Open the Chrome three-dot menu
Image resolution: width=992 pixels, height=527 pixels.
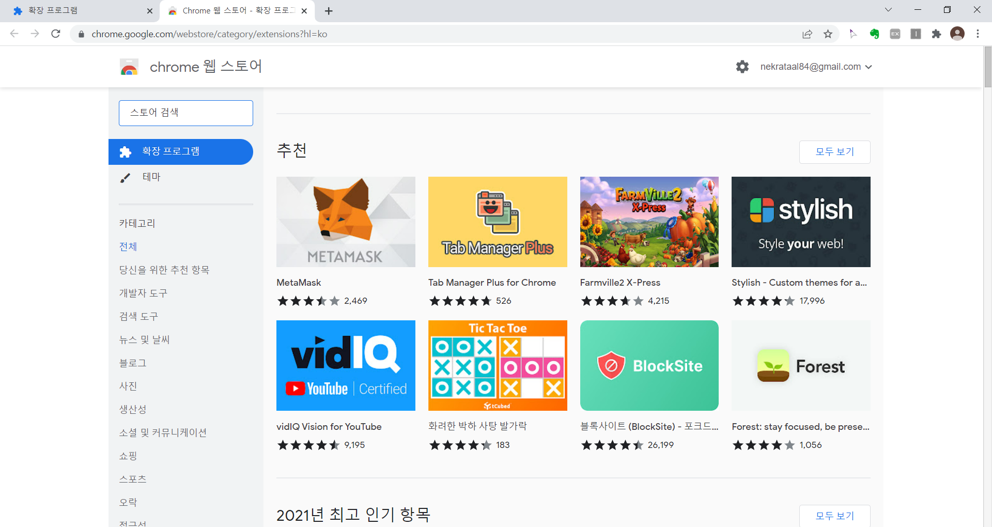coord(978,34)
